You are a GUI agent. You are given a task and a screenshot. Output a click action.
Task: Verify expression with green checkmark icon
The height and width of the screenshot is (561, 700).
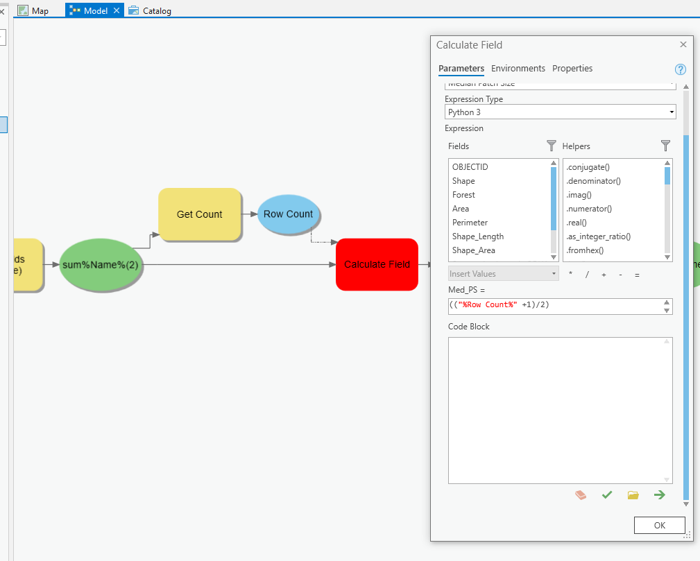click(x=607, y=494)
